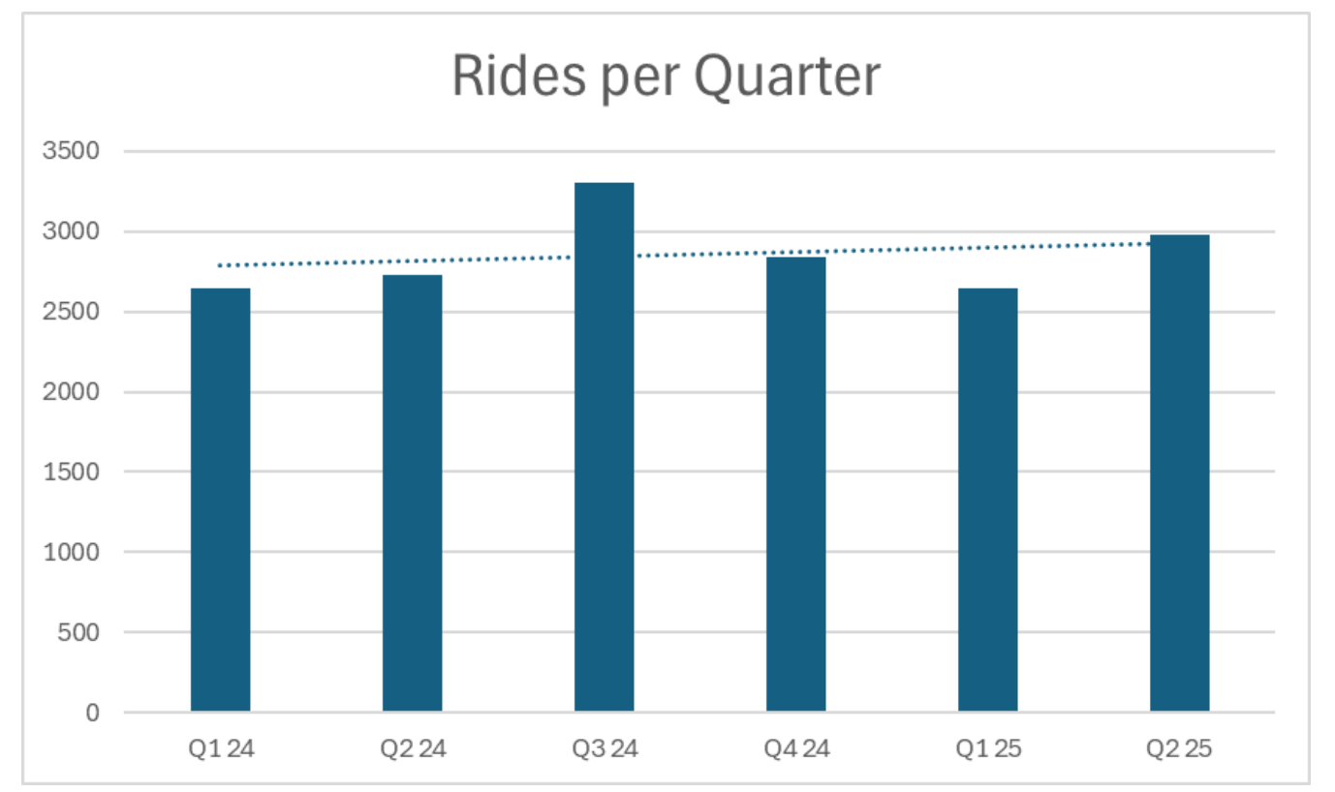Click the Q1 24 axis label
1335x792 pixels.
click(x=220, y=749)
